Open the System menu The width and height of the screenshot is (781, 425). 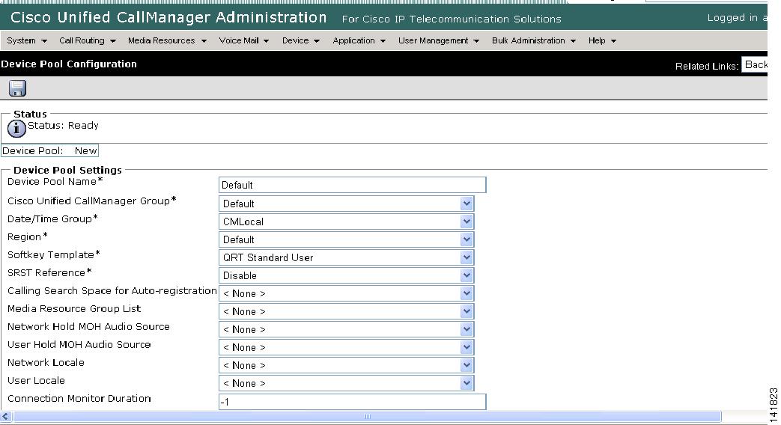27,41
